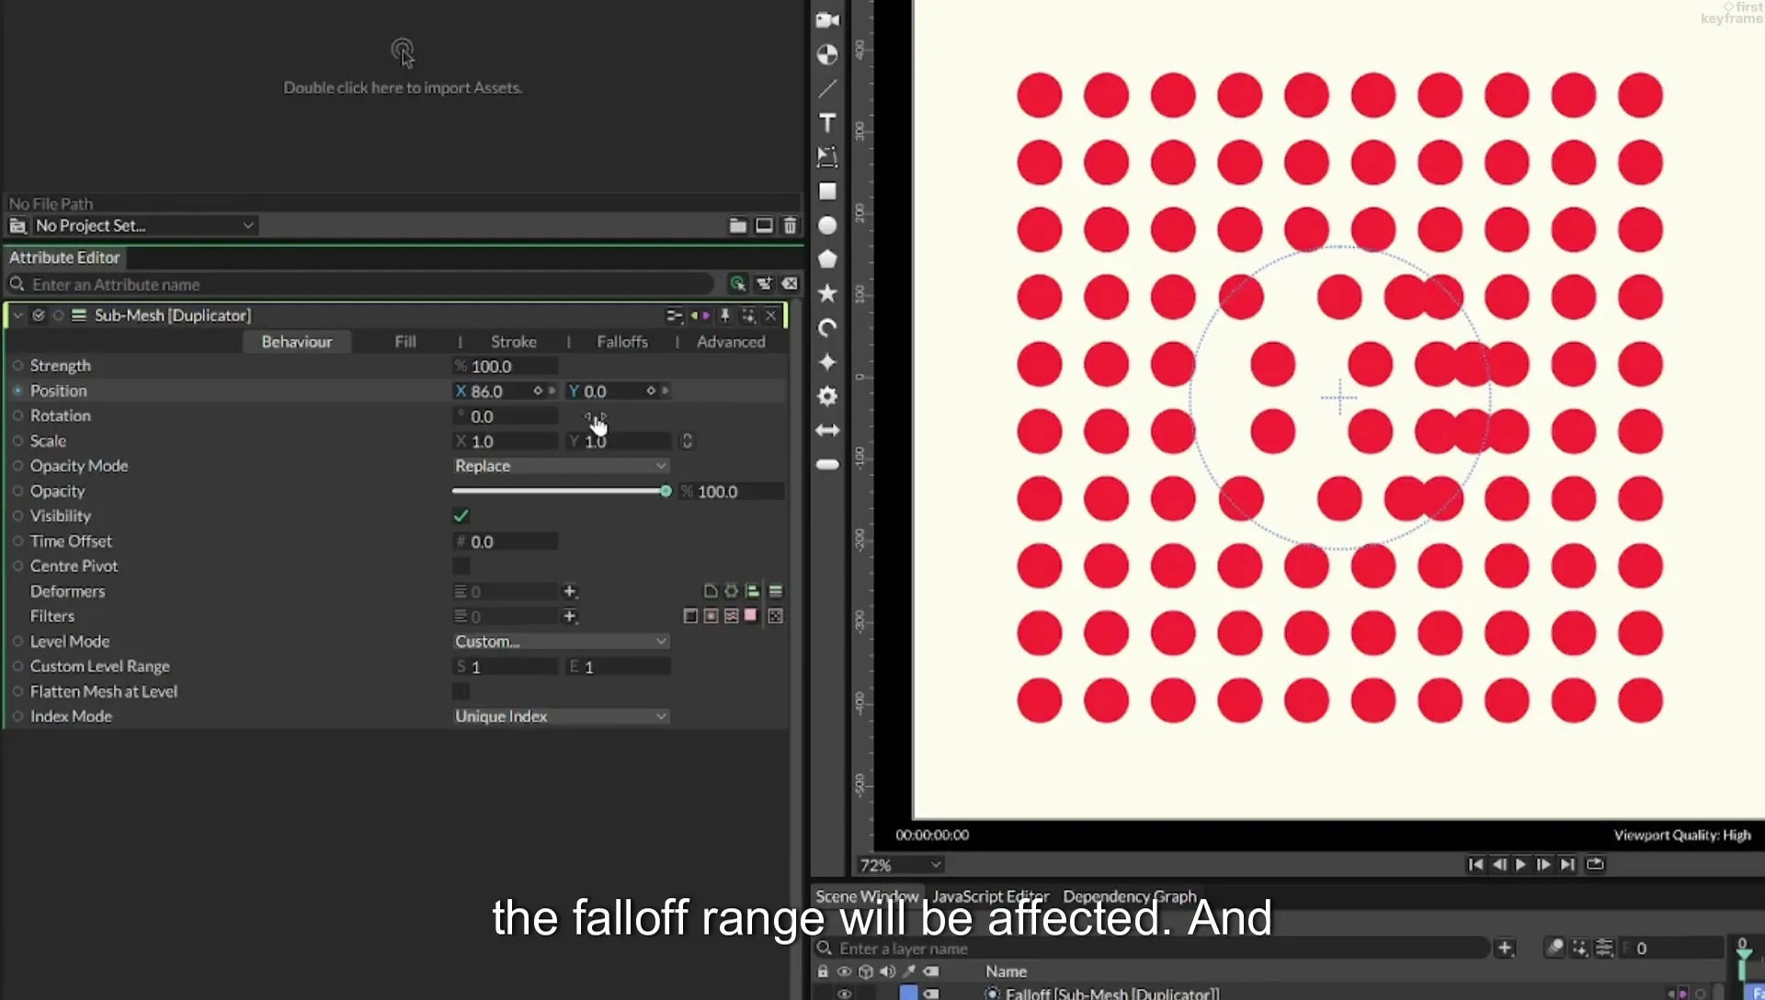Open the Opacity Mode Replace dropdown
Viewport: 1765px width, 1000px height.
coord(561,466)
